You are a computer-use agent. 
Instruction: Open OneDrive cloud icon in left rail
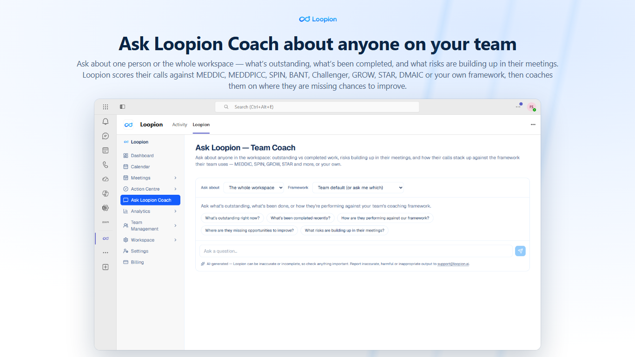click(106, 179)
